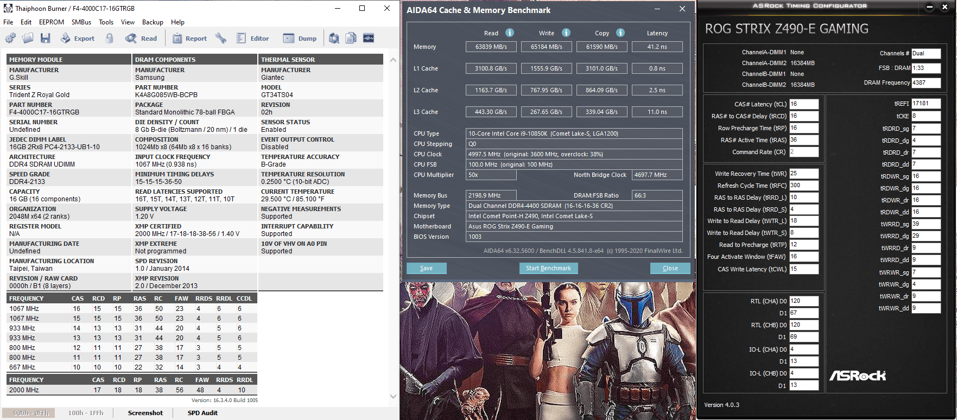Open the Tools menu
Screen dimensions: 957x420
(106, 22)
